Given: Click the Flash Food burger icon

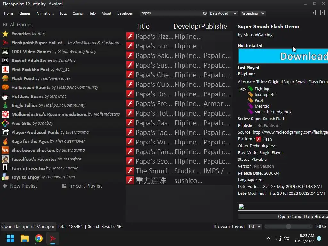Looking at the screenshot, I should pyautogui.click(x=5, y=78).
